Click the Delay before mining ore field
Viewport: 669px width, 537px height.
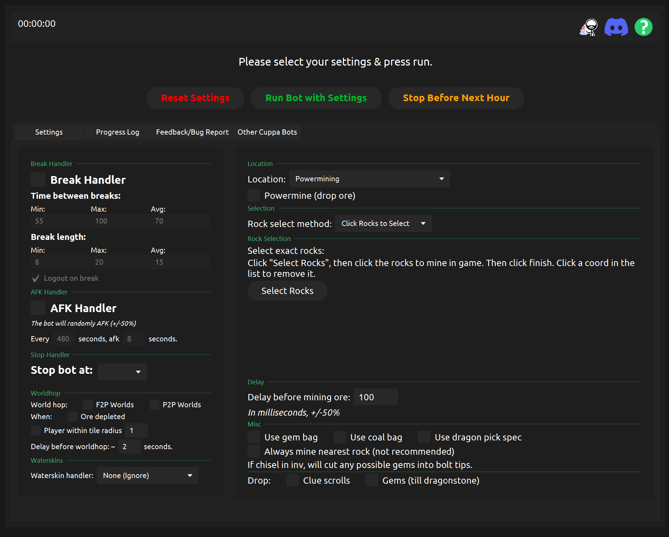click(375, 397)
